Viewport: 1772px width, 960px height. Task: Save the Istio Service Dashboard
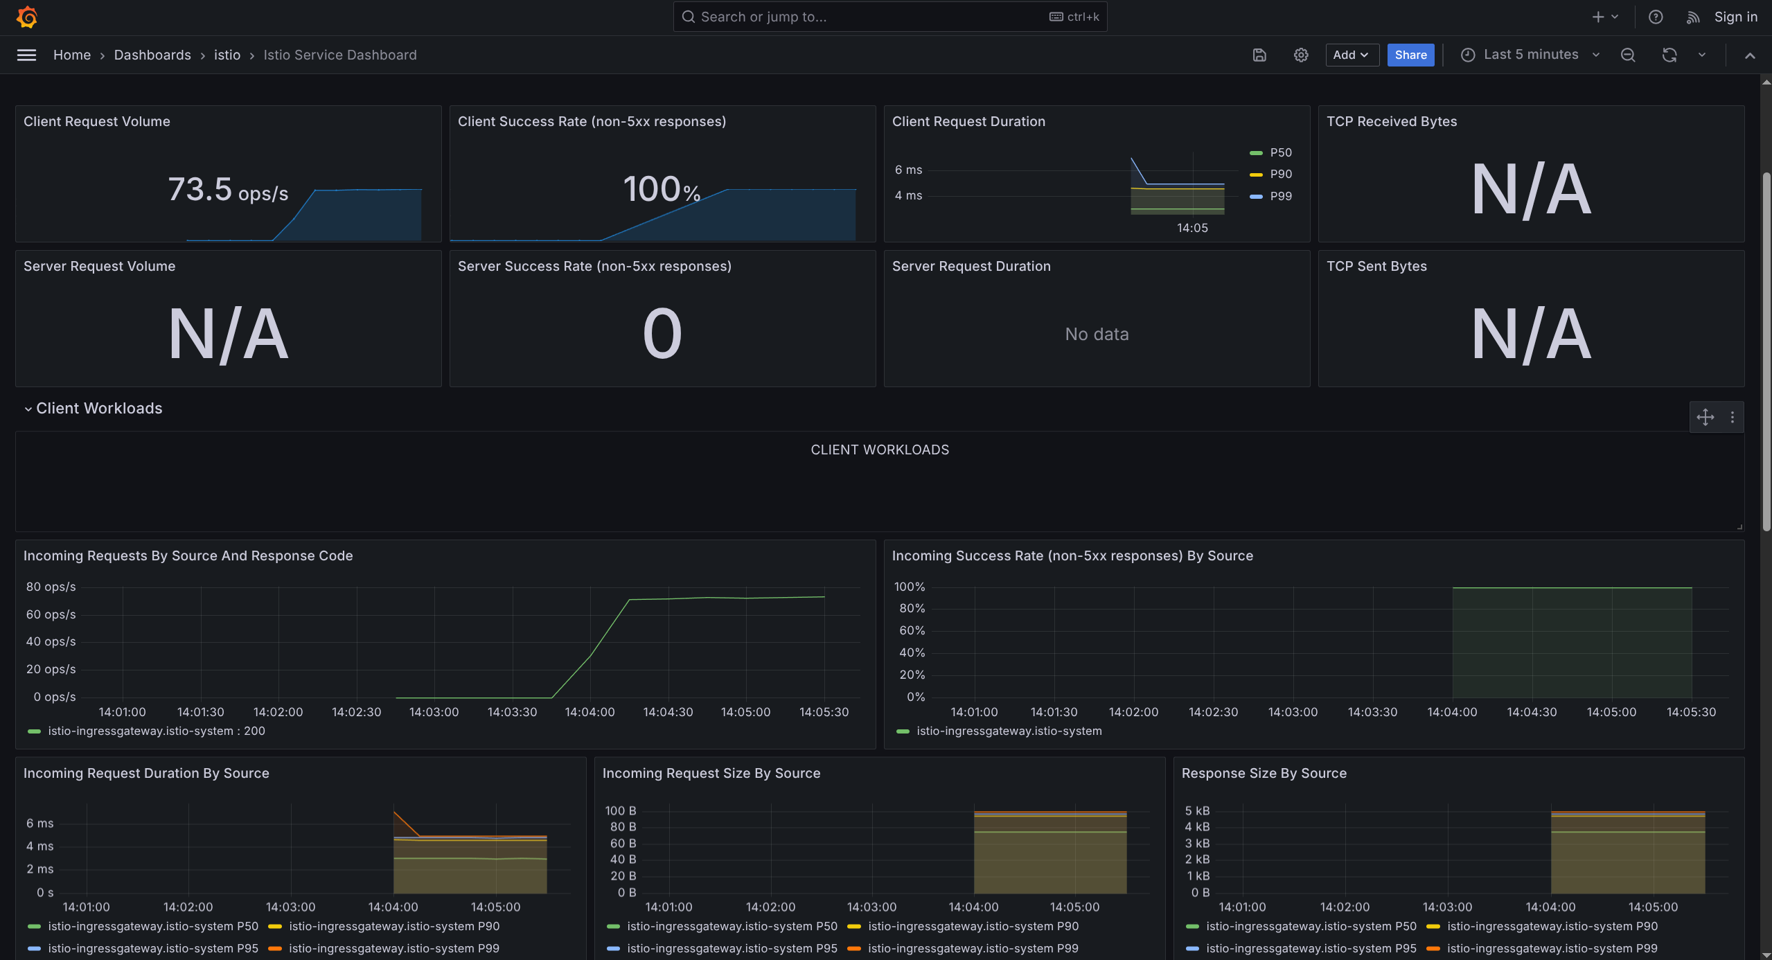[1259, 55]
